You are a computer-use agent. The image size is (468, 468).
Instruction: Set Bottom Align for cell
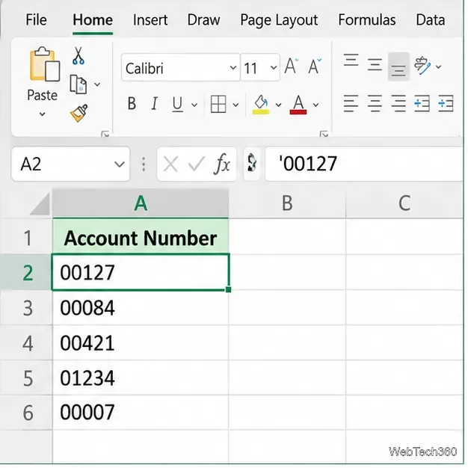coord(398,67)
